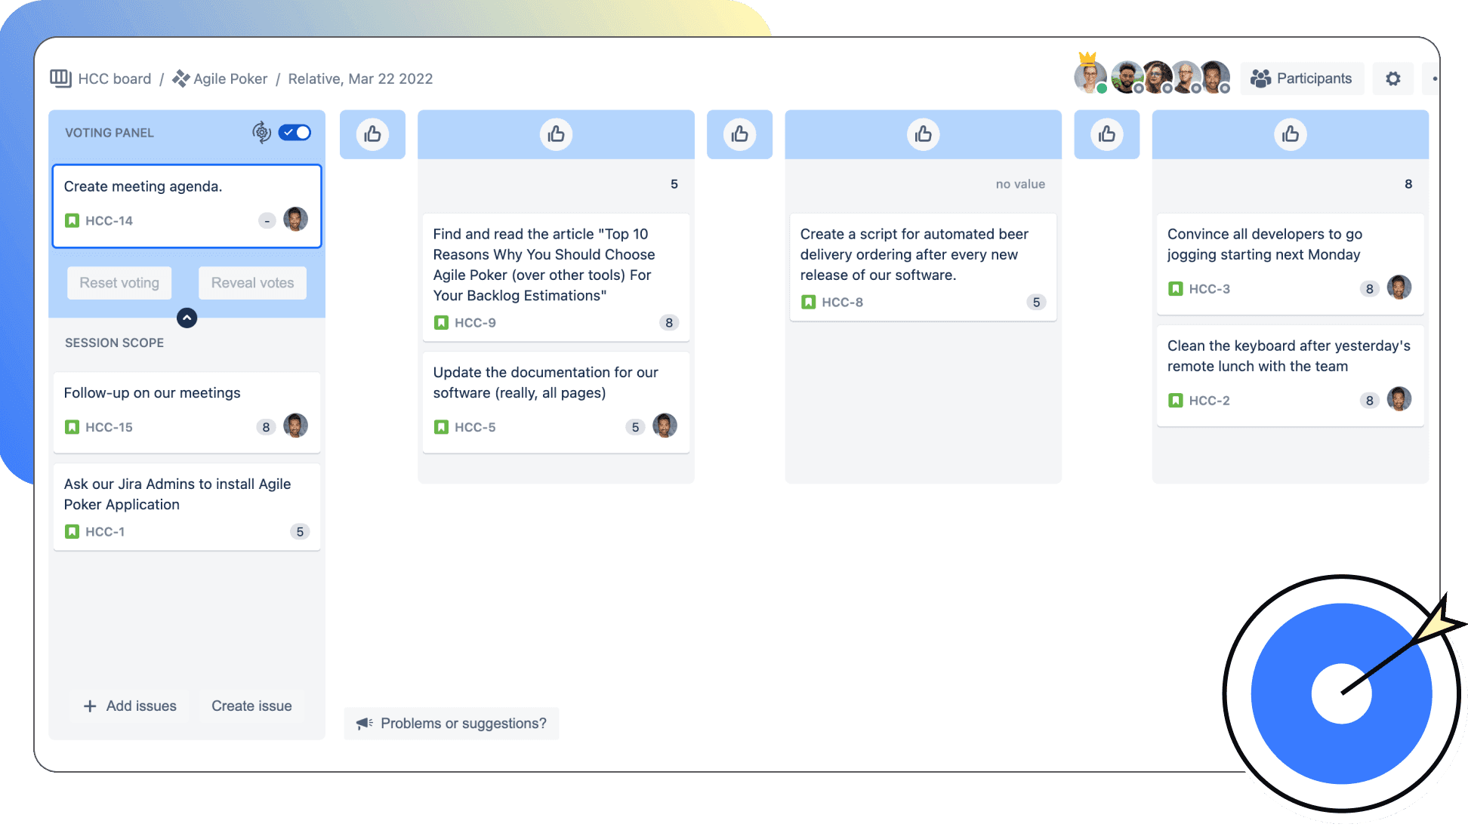Select the Reveal votes button
The width and height of the screenshot is (1468, 827).
pos(252,283)
